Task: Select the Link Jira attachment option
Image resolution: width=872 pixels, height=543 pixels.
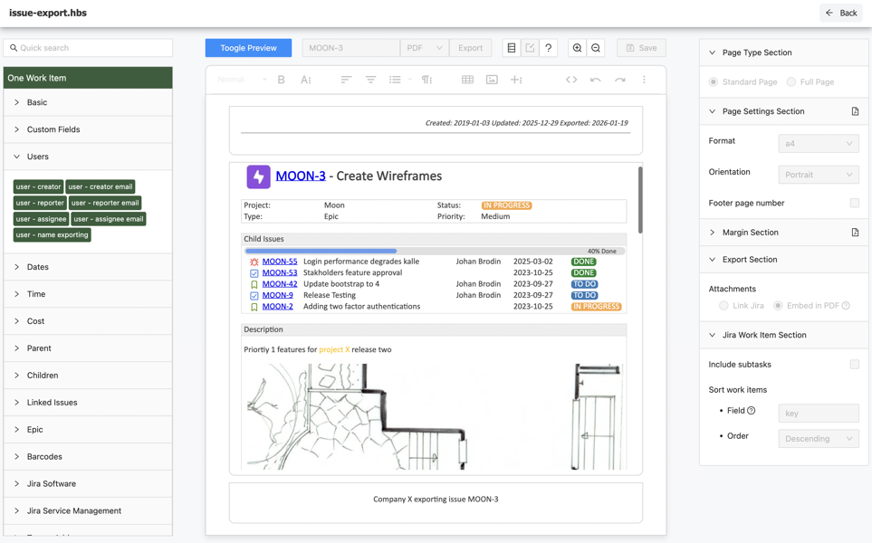Action: point(723,305)
